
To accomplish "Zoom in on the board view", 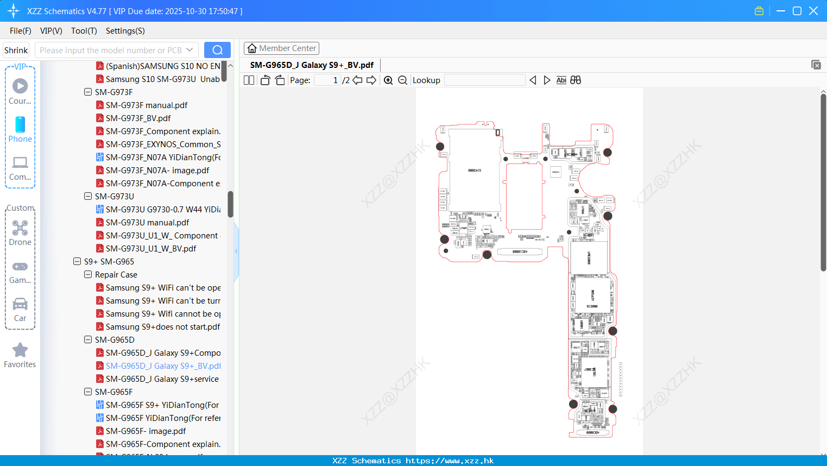I will [388, 80].
